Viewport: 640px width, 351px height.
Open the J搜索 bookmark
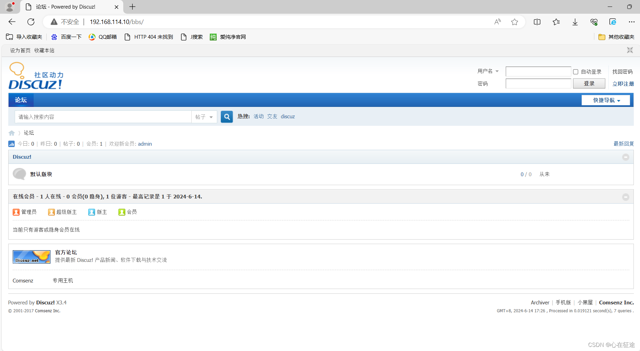192,37
